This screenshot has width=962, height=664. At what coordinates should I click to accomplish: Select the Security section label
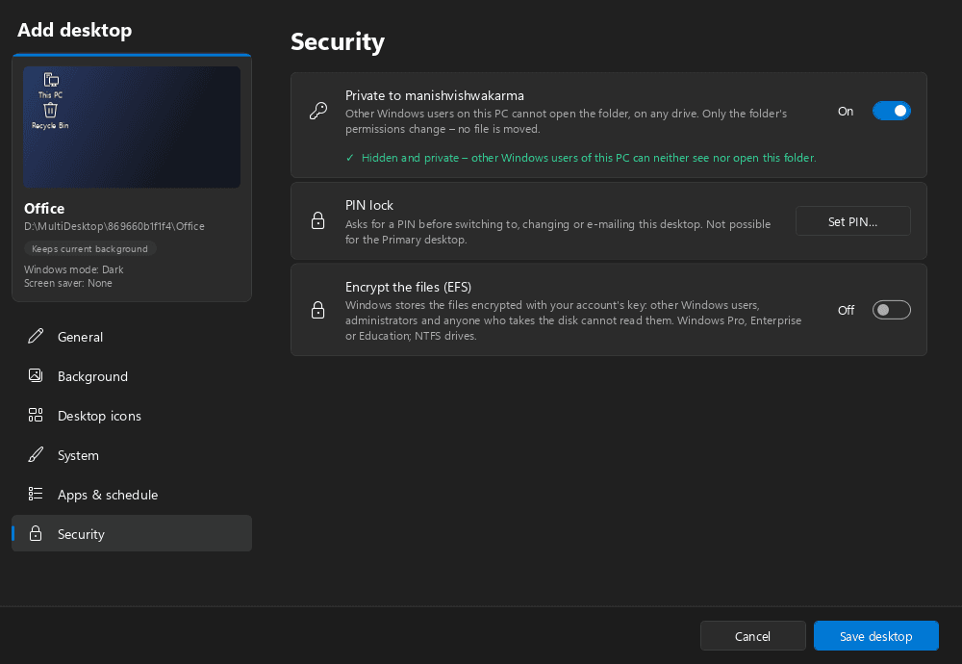(x=81, y=534)
